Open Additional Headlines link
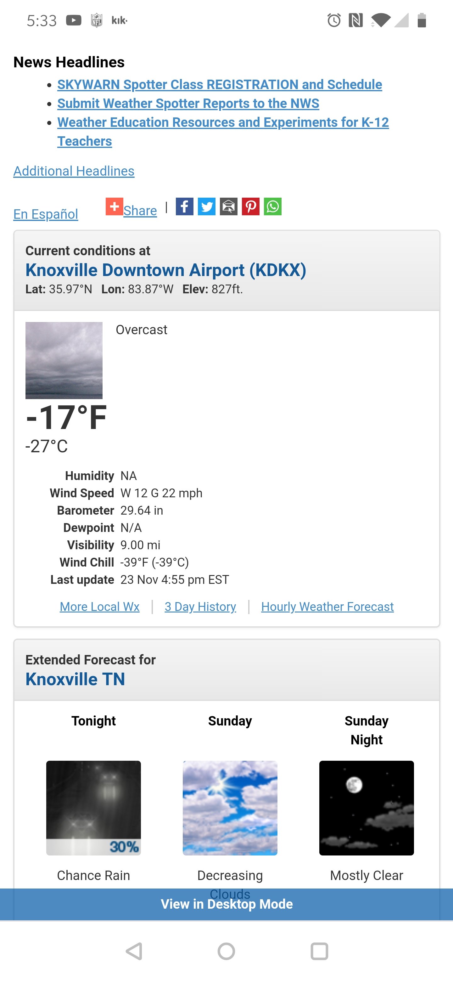This screenshot has width=453, height=982. pyautogui.click(x=74, y=171)
